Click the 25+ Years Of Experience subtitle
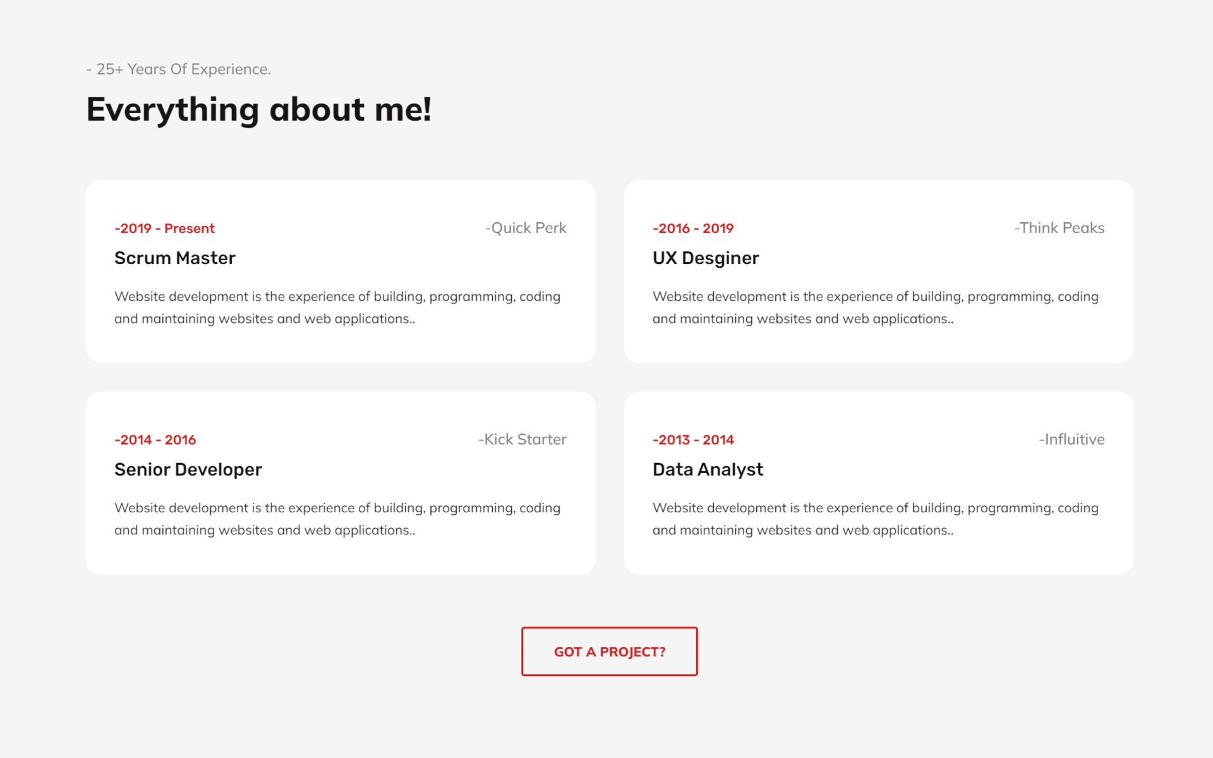The height and width of the screenshot is (758, 1213). pyautogui.click(x=179, y=69)
